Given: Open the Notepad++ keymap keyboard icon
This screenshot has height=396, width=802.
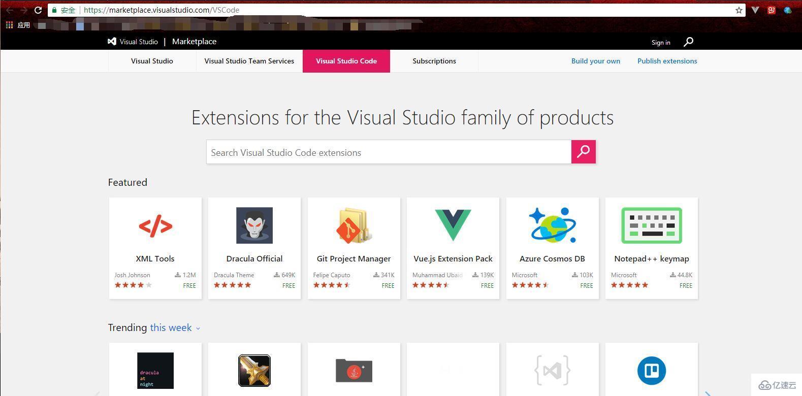Looking at the screenshot, I should (x=652, y=225).
